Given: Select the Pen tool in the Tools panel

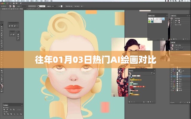Looking at the screenshot, I should click(2, 33).
